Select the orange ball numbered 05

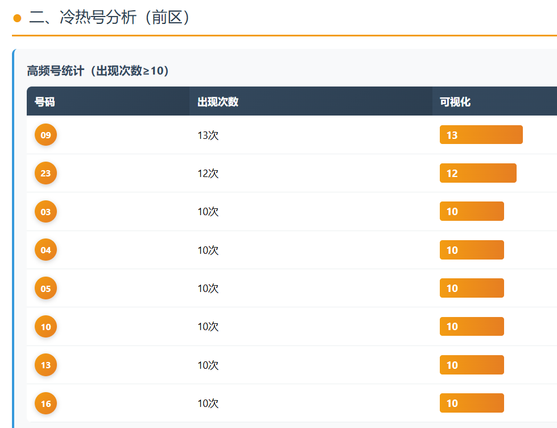coord(46,289)
